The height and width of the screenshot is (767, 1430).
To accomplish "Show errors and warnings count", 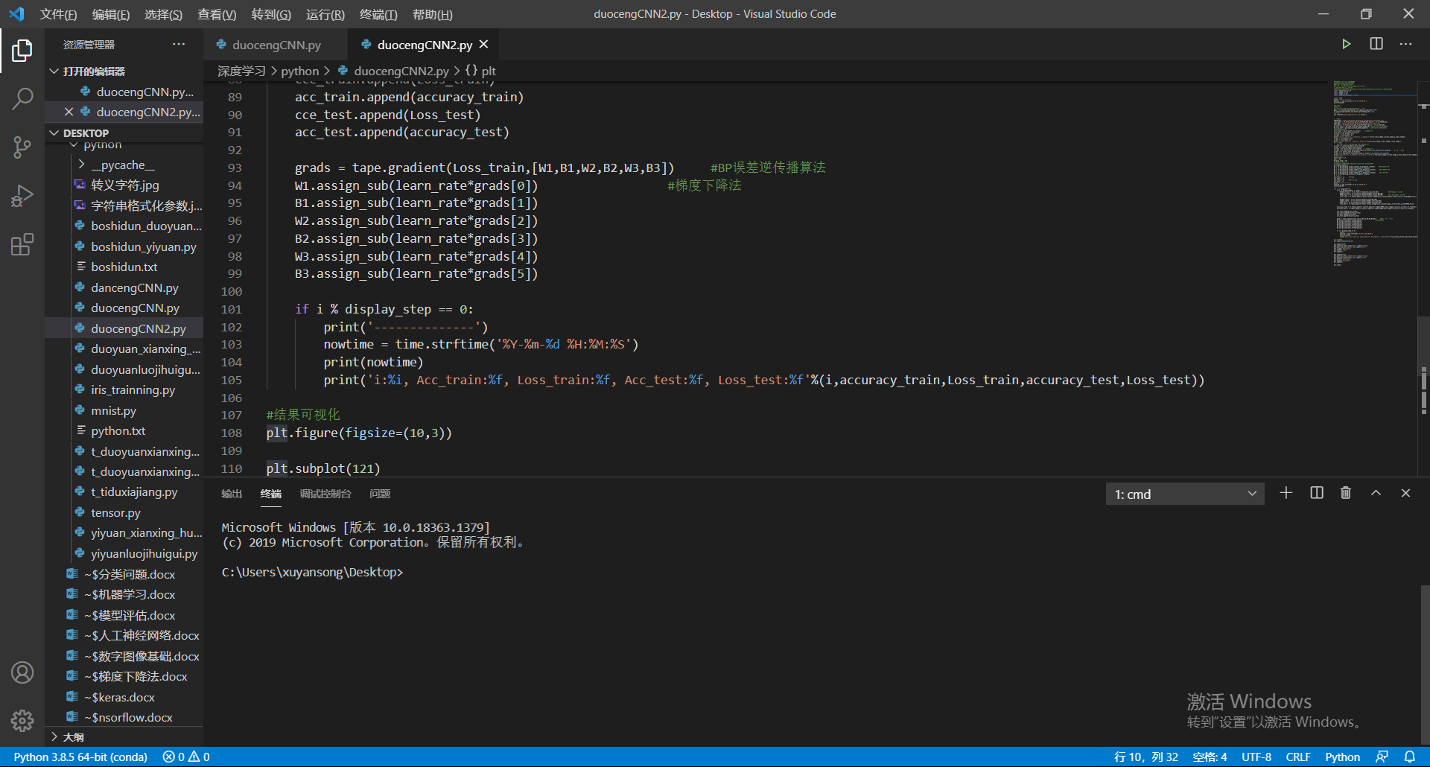I will click(186, 757).
